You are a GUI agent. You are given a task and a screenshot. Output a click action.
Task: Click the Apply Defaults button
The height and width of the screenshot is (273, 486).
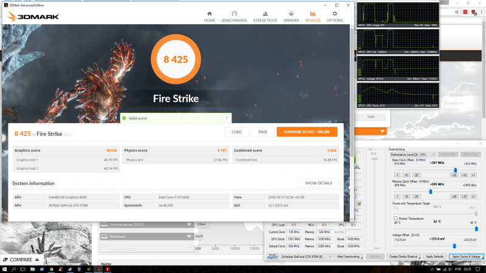point(434,257)
